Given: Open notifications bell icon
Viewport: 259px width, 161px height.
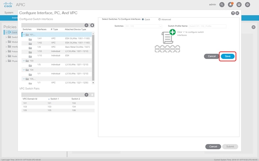Looking at the screenshot, I should [x=230, y=5].
